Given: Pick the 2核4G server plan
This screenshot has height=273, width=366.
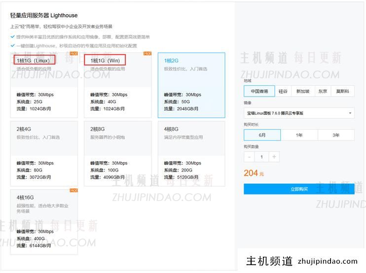Looking at the screenshot, I should pos(43,153).
